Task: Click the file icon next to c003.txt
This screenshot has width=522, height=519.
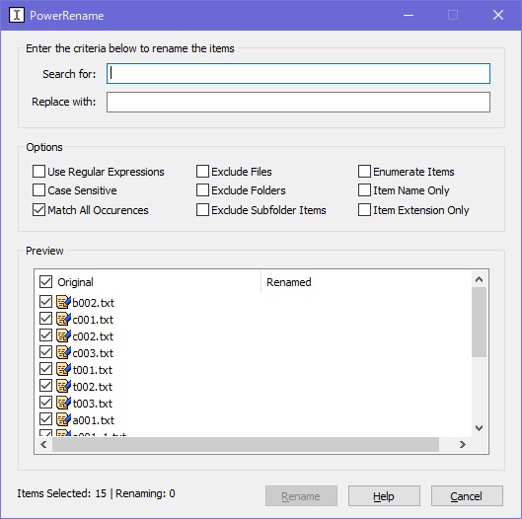Action: (x=63, y=352)
